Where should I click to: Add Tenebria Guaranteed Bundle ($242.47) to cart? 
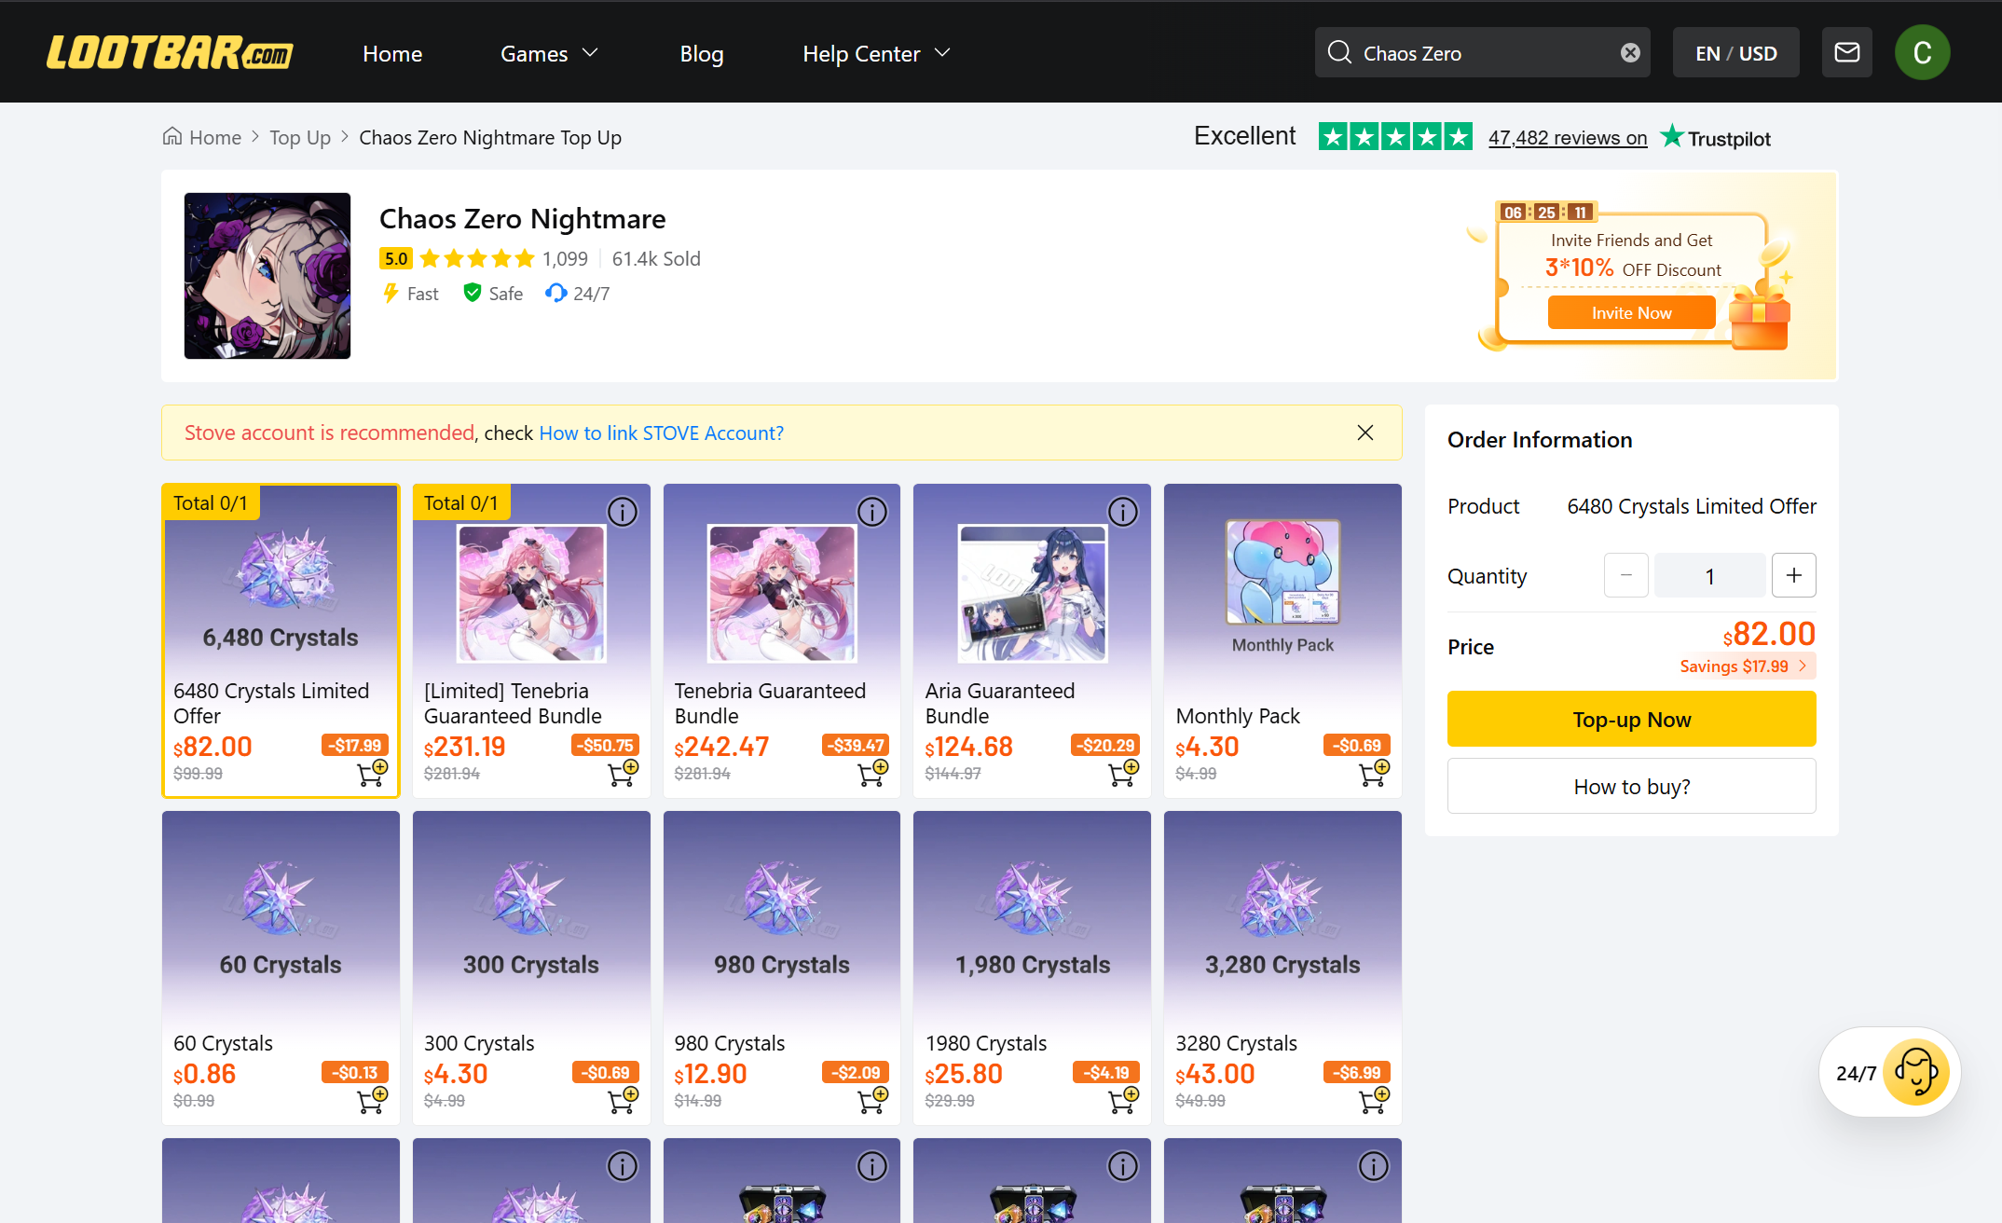(873, 773)
